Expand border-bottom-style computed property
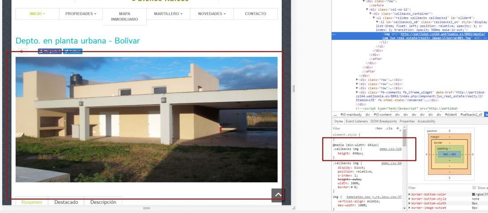The image size is (488, 213). pos(409,199)
